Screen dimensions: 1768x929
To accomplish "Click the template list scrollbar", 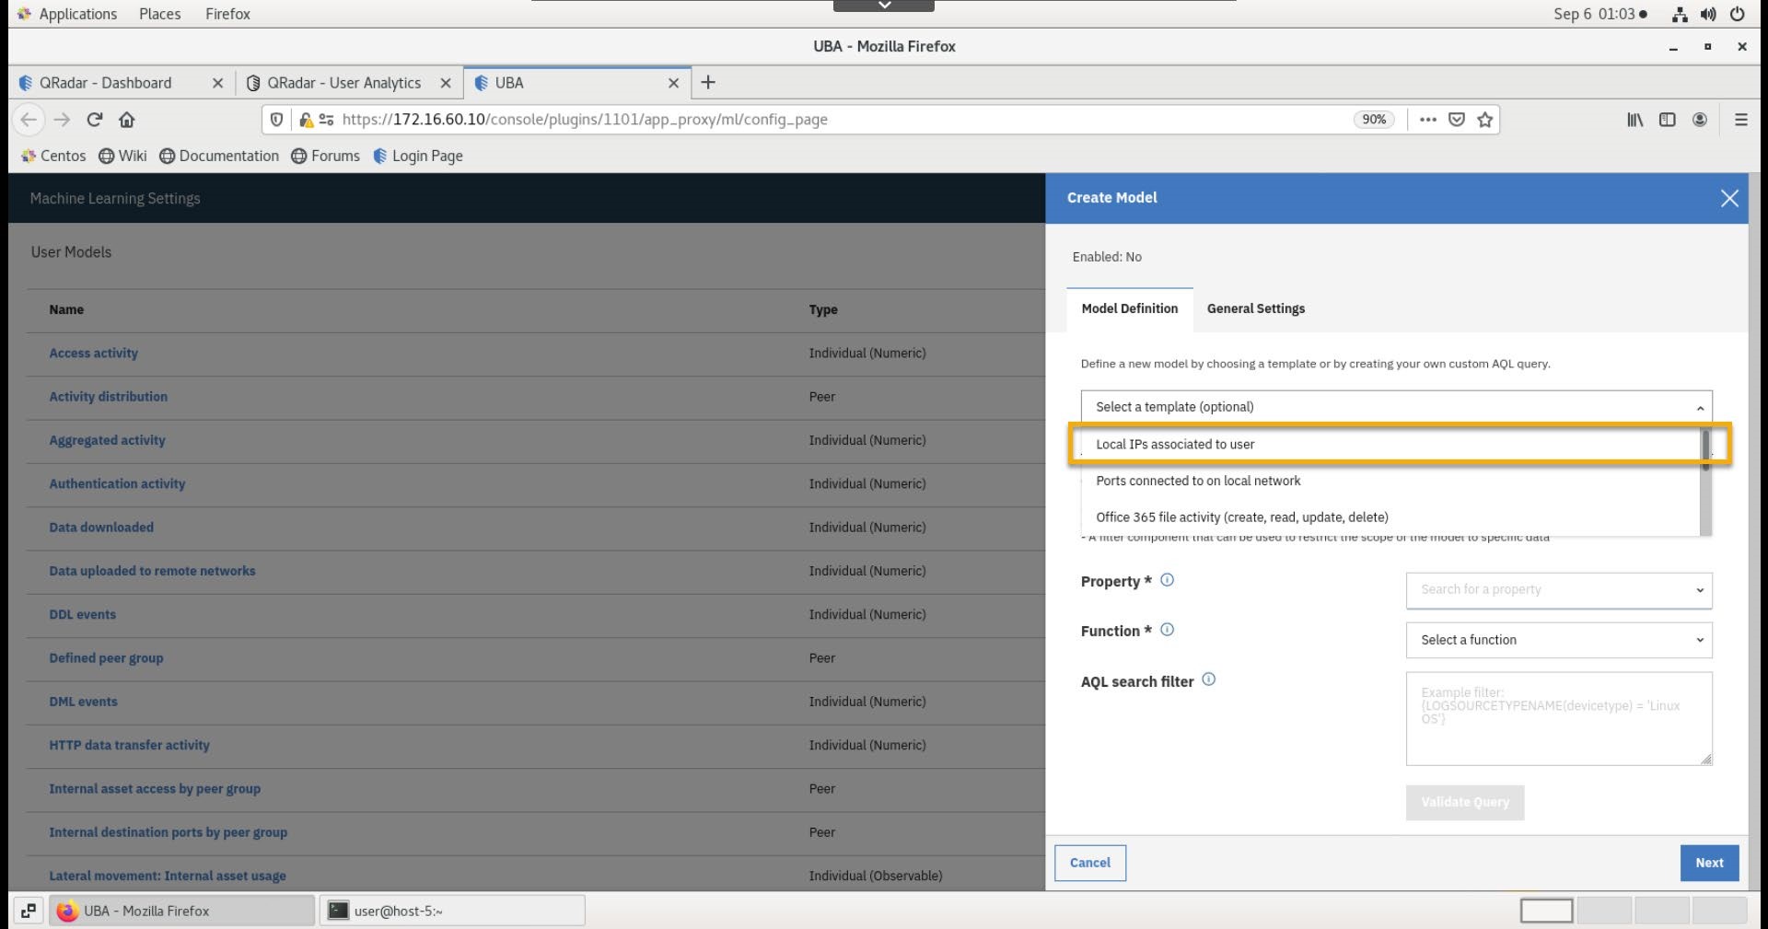I will coord(1705,450).
